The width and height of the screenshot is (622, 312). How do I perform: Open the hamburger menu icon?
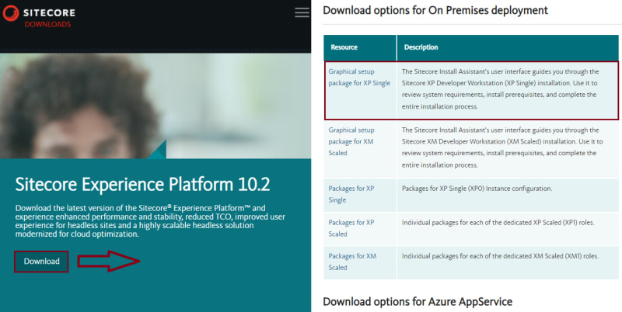[x=302, y=12]
